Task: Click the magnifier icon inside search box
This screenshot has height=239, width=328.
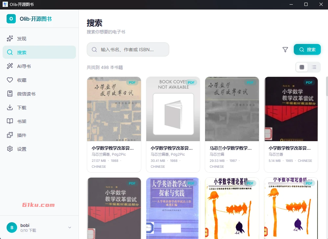Action: tap(94, 50)
